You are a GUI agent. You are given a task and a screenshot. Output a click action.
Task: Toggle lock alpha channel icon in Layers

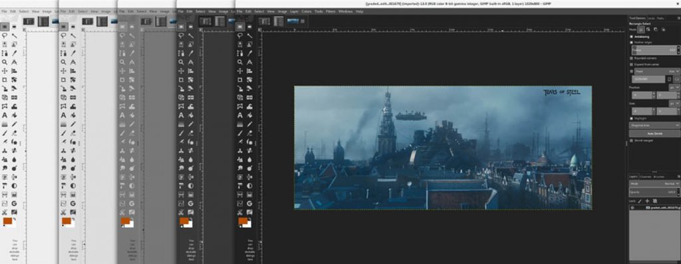654,201
